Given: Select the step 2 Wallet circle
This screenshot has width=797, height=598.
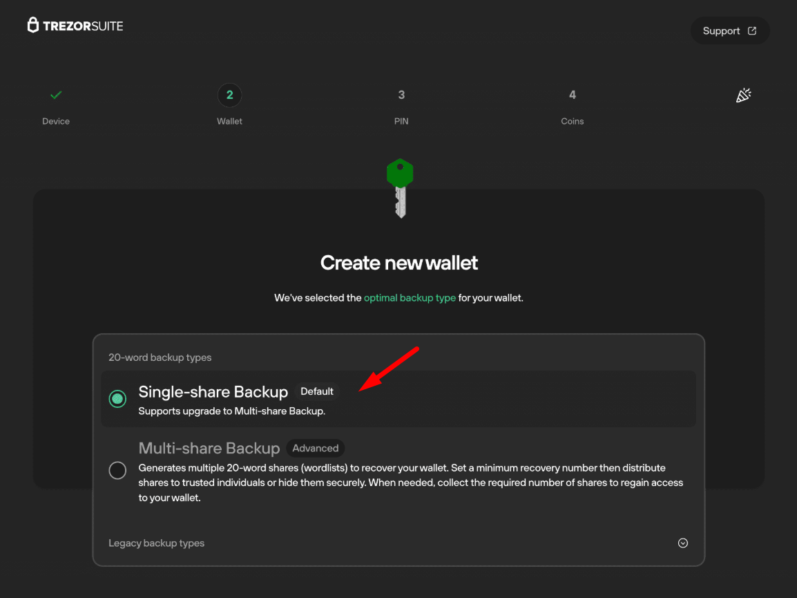Looking at the screenshot, I should [230, 95].
